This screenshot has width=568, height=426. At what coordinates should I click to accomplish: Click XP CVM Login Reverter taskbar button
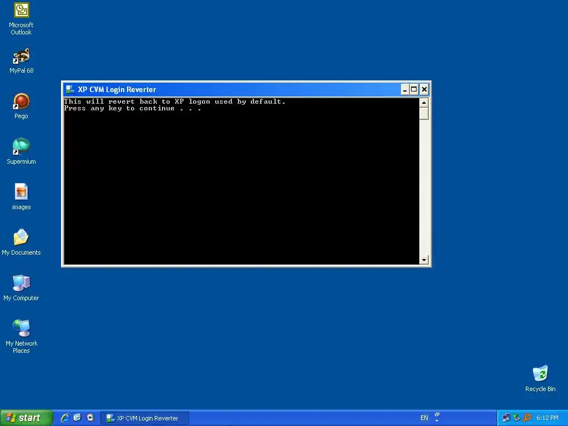pos(145,418)
